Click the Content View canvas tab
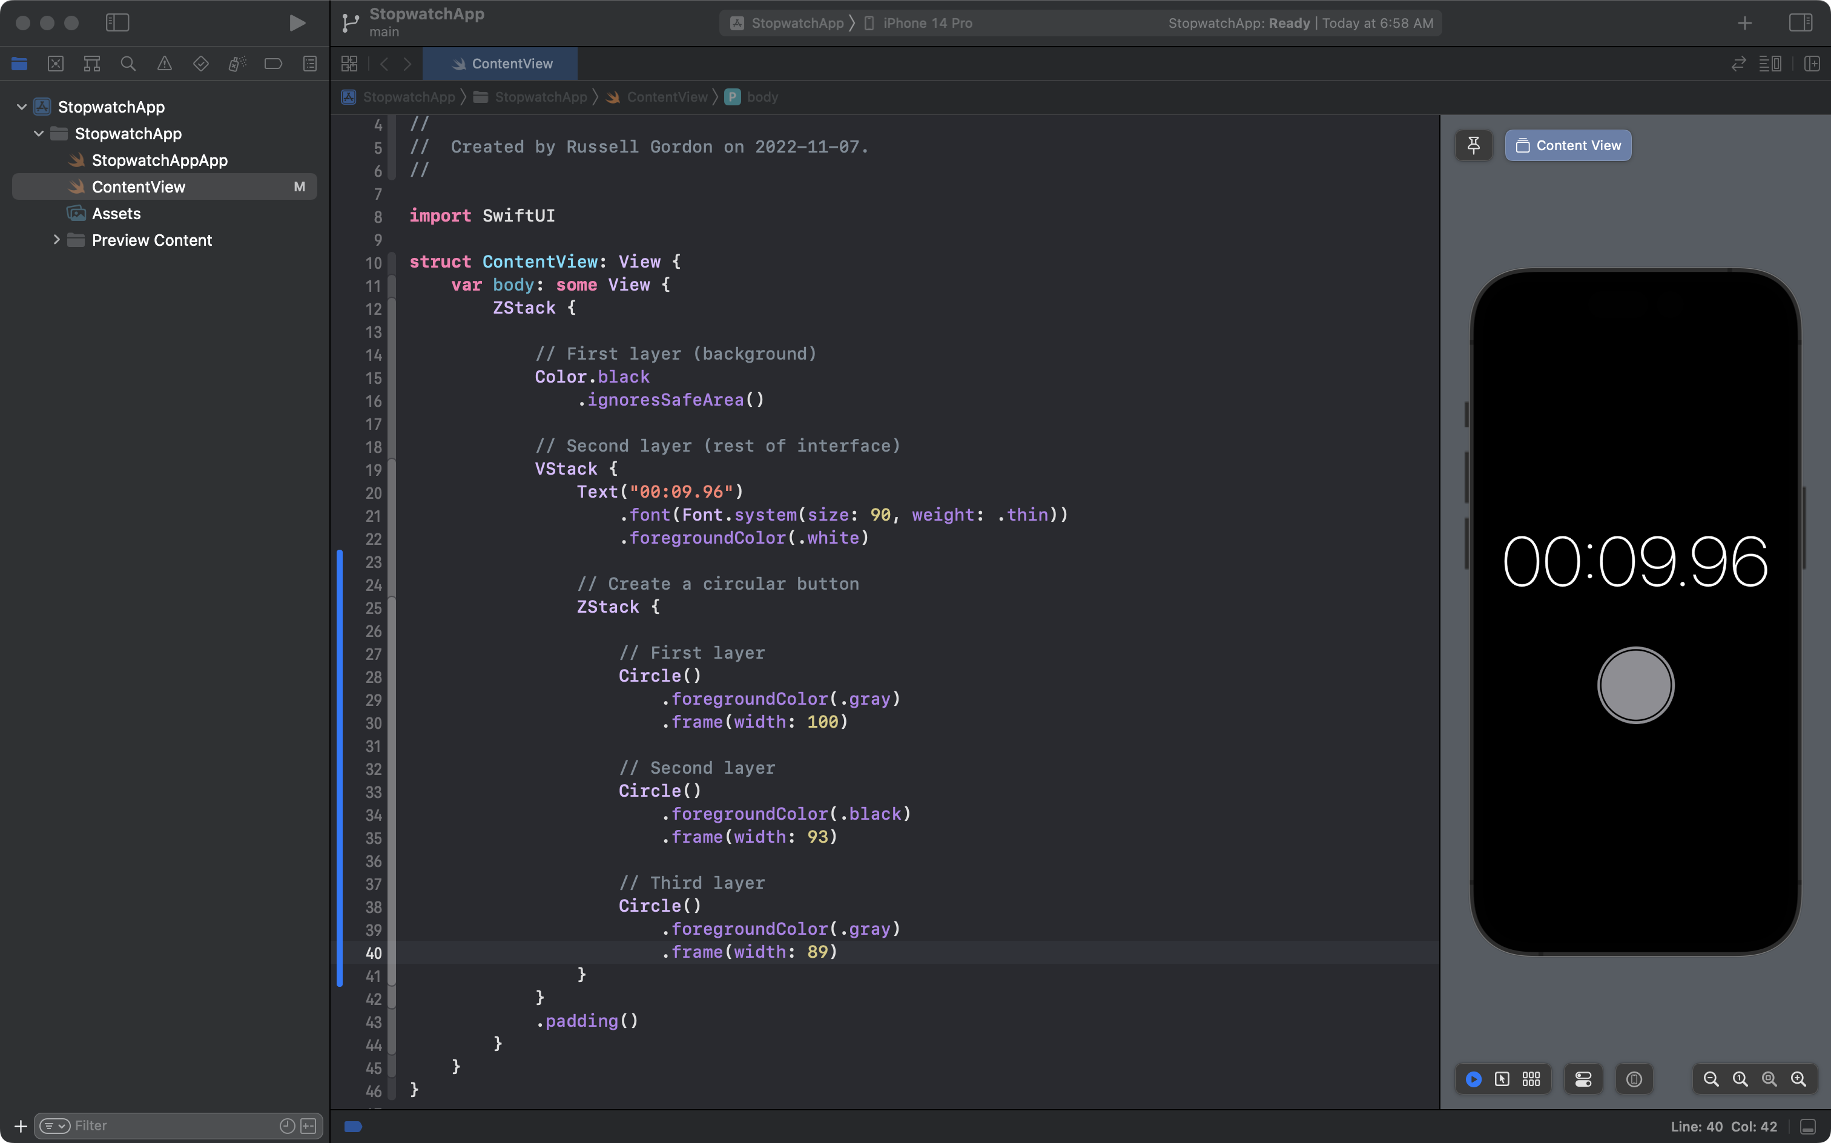 pyautogui.click(x=1568, y=145)
